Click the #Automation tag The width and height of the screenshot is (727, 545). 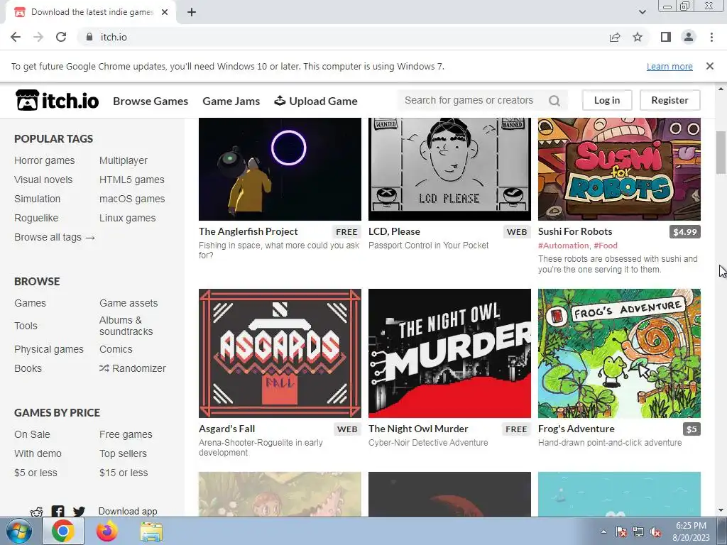pos(563,246)
